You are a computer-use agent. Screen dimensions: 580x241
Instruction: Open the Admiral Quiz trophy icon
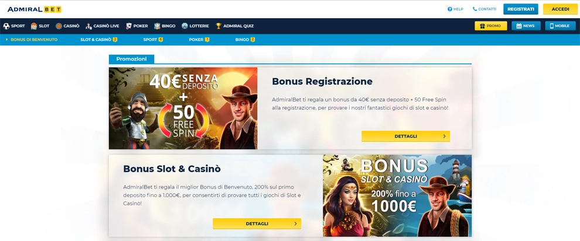click(219, 26)
